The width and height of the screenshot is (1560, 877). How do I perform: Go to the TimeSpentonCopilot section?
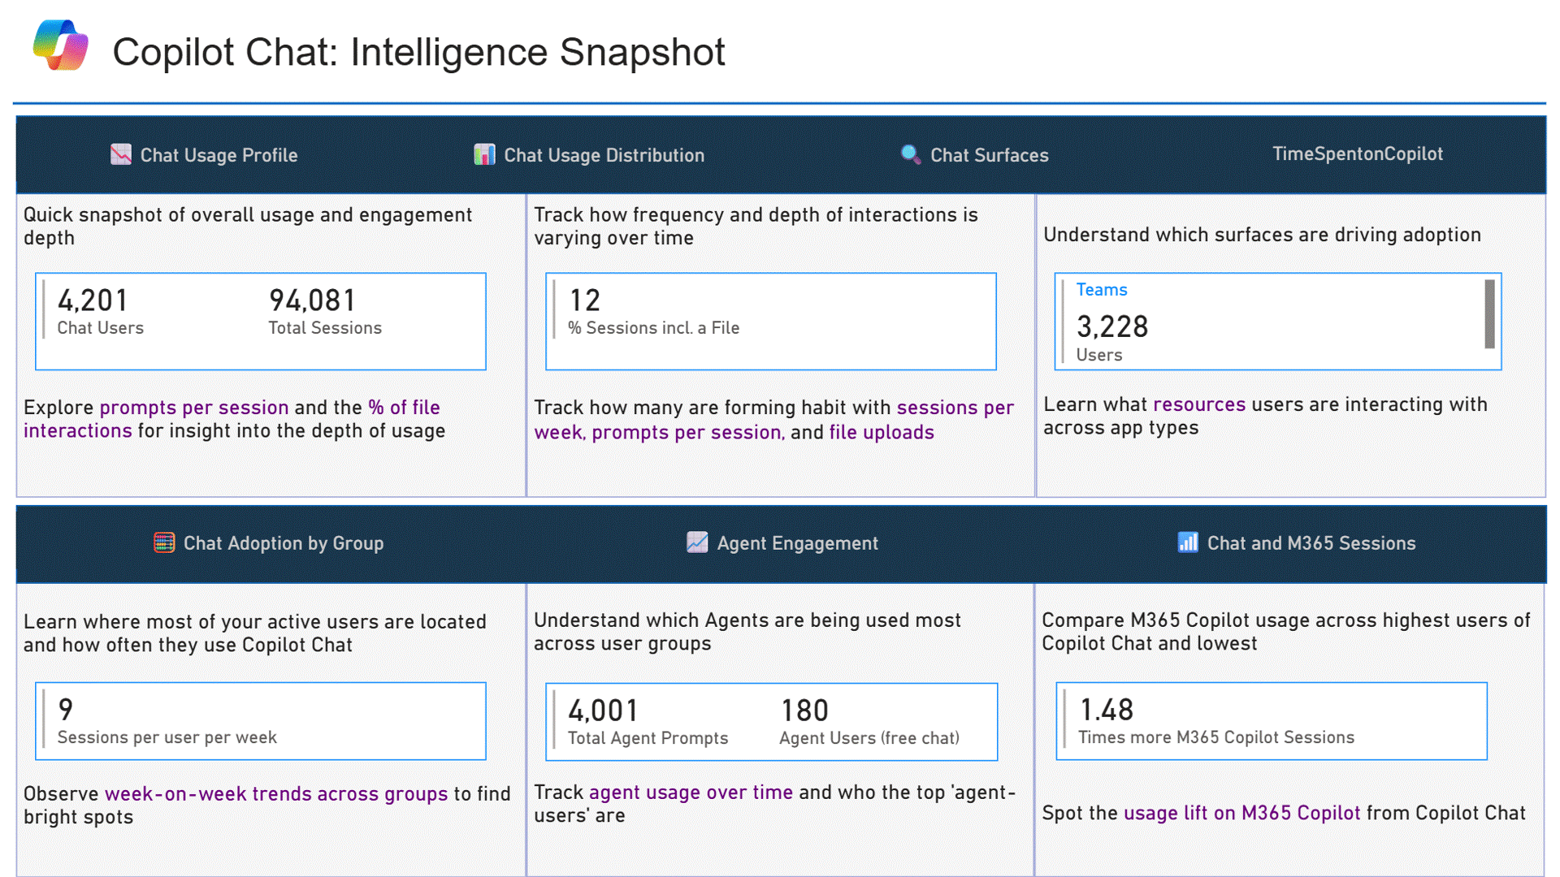click(x=1357, y=153)
